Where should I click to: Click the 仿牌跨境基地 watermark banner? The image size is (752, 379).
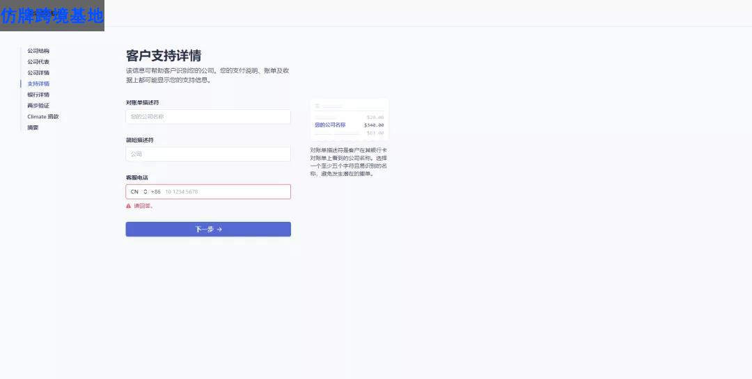[x=52, y=15]
